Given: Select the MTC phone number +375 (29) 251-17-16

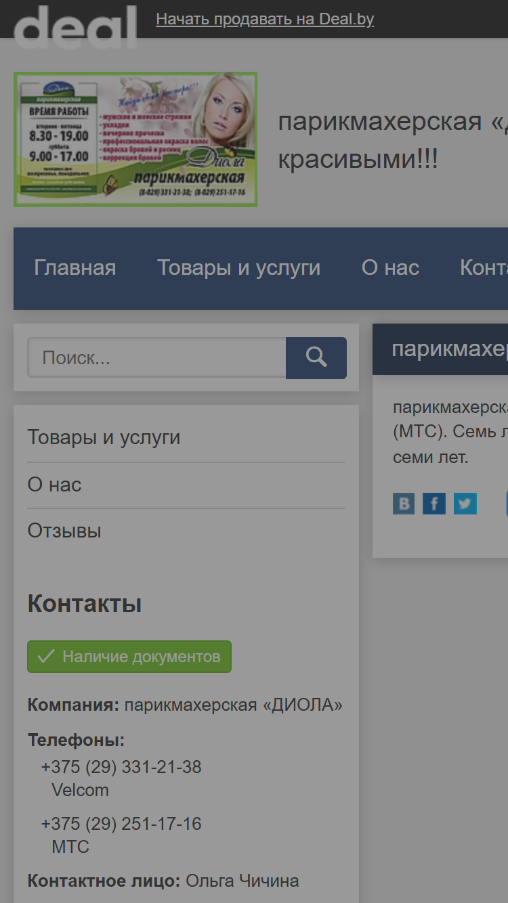Looking at the screenshot, I should [121, 824].
